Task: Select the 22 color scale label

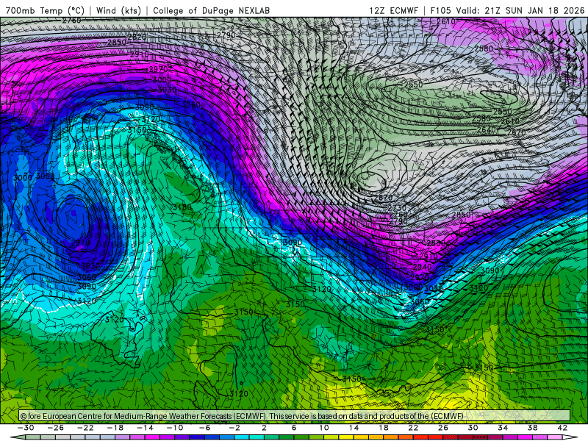Action: pos(413,428)
